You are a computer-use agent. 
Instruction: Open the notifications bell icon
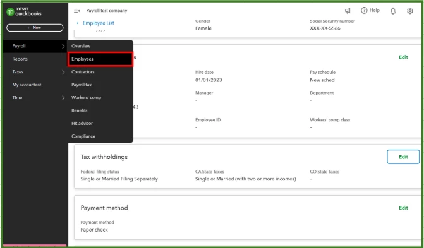pos(393,11)
